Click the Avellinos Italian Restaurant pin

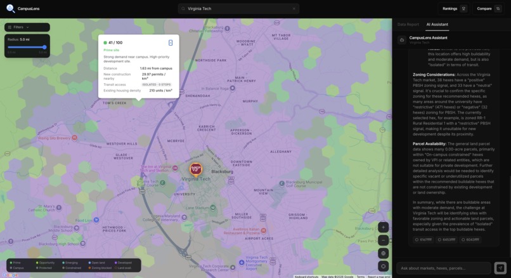point(264,230)
